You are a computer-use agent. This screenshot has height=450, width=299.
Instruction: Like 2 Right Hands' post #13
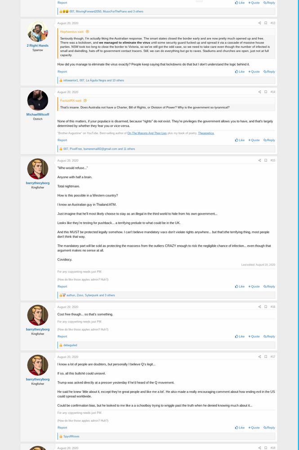(x=240, y=72)
